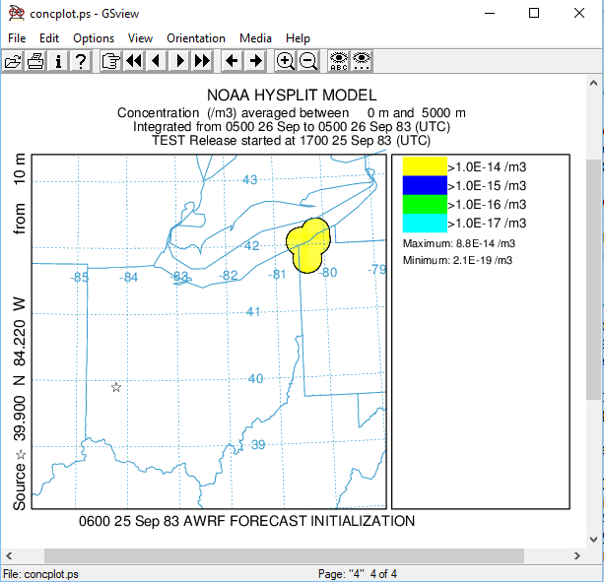Screen dimensions: 604x582
Task: Click the vertical scrollbar up arrow
Action: point(593,83)
